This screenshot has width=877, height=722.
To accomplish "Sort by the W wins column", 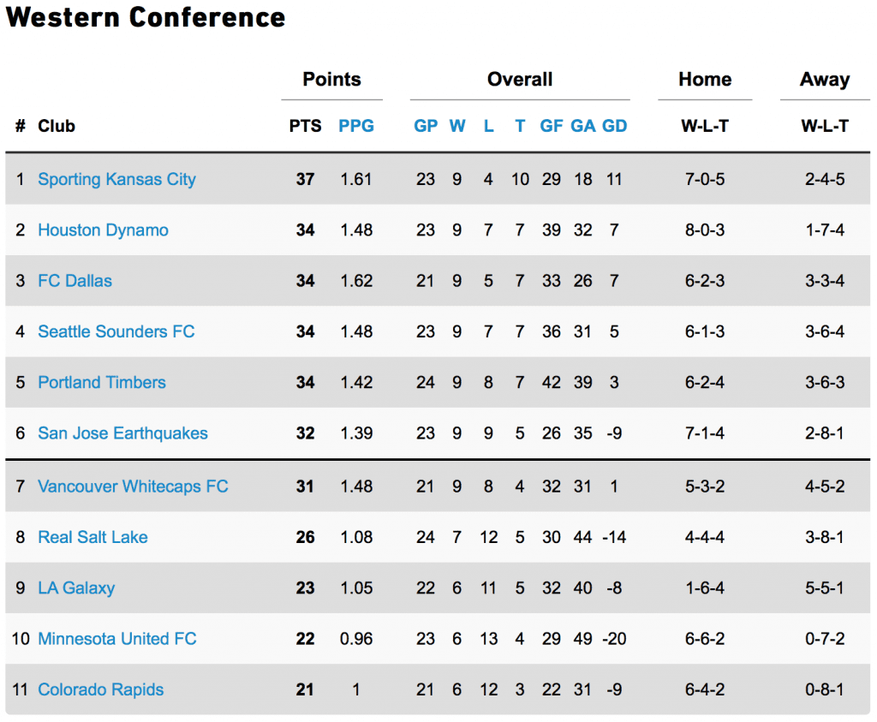I will [457, 126].
